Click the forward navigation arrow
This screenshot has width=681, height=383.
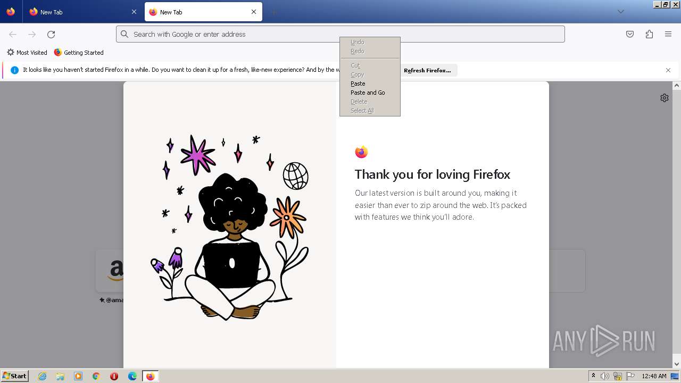[x=32, y=34]
